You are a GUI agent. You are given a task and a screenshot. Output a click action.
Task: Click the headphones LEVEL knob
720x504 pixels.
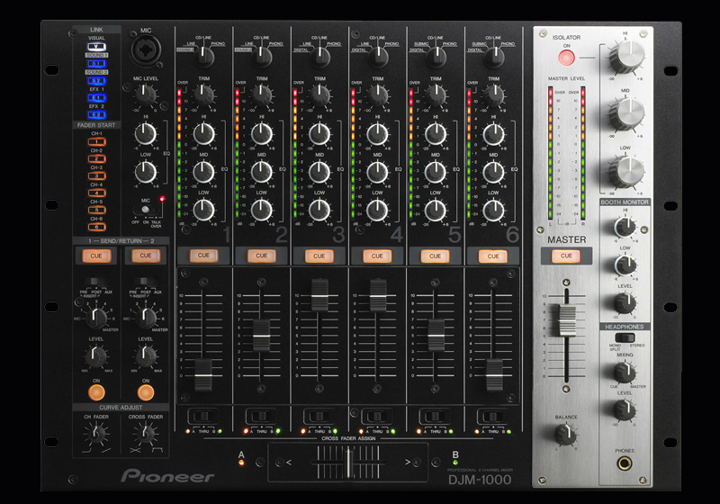625,409
